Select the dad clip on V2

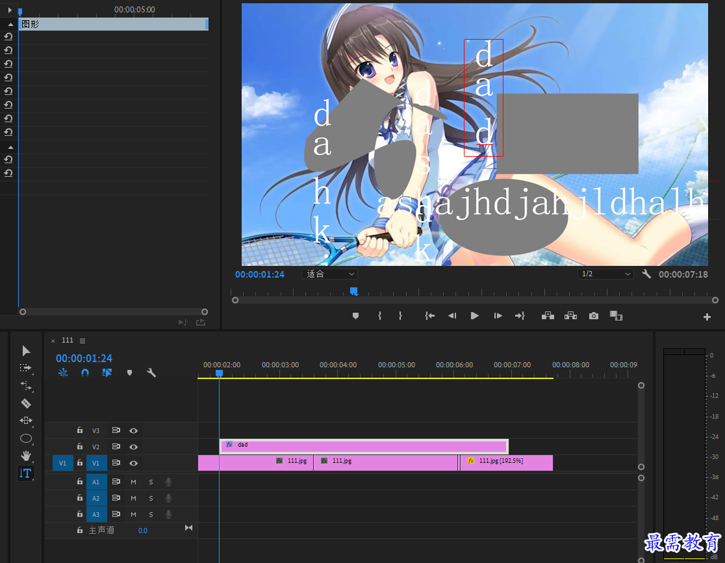point(364,447)
